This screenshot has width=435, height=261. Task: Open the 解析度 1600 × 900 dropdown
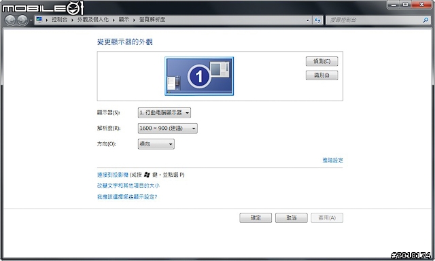click(168, 128)
